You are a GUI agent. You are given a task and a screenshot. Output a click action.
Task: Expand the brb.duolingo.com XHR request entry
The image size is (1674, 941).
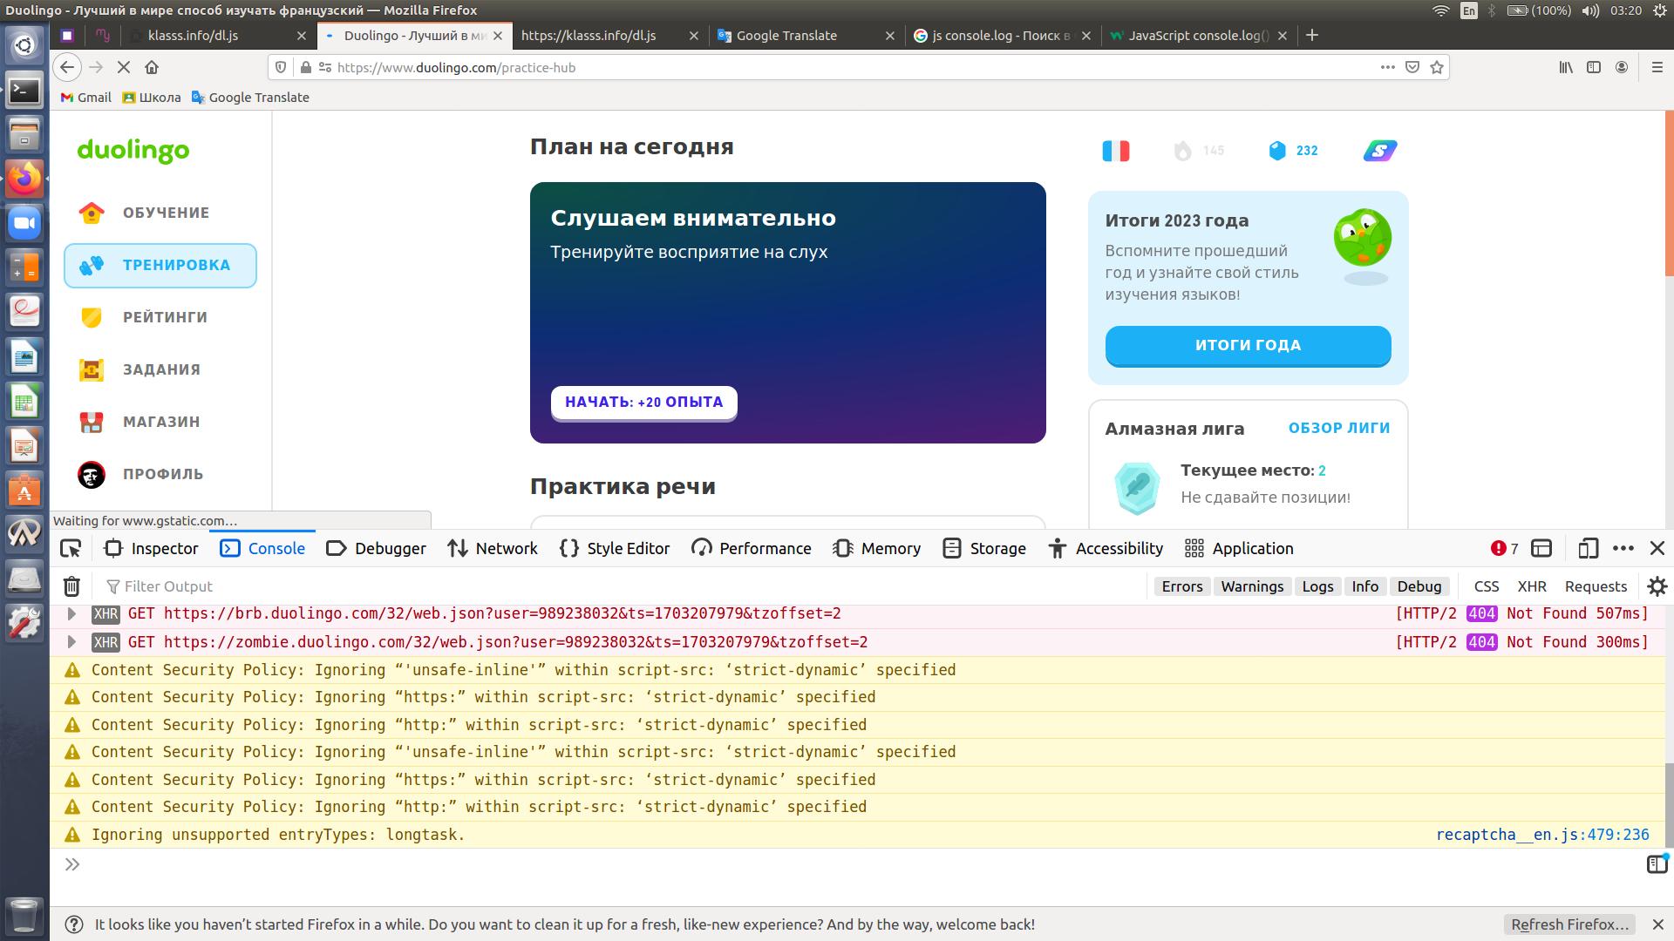71,613
